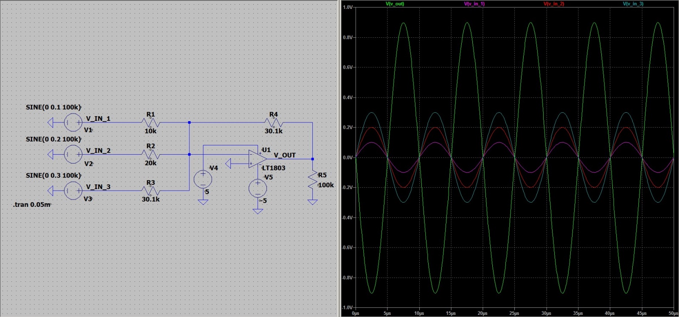
Task: Click the ground symbol under V5
Action: pyautogui.click(x=258, y=211)
